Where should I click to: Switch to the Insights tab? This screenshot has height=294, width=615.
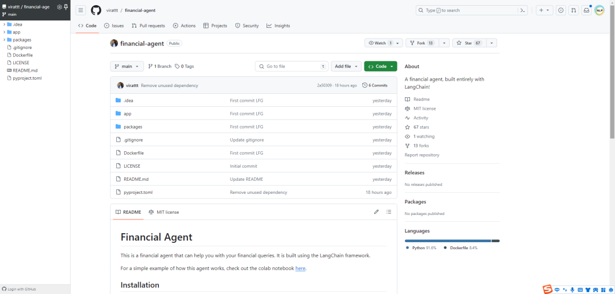tap(278, 26)
